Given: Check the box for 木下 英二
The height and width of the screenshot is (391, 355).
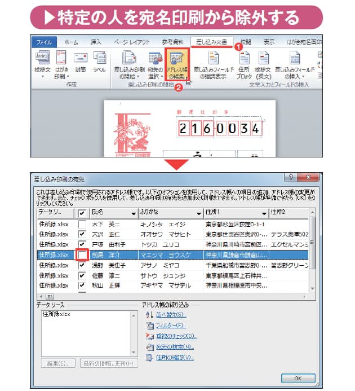Looking at the screenshot, I should pos(82,224).
